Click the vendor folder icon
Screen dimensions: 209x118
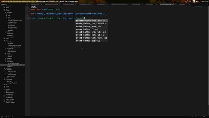[x=4, y=86]
